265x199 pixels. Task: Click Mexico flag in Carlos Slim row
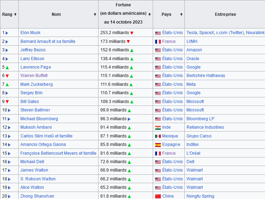coord(158,136)
